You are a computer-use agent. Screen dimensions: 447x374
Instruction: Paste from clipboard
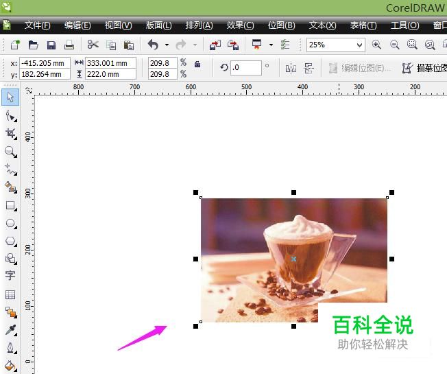pos(129,45)
